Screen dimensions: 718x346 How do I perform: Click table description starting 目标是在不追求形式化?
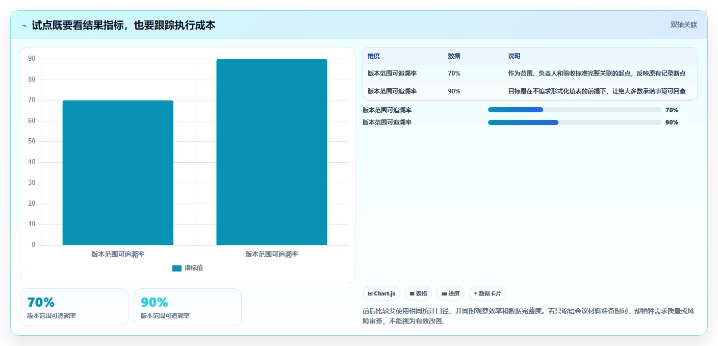tap(597, 91)
